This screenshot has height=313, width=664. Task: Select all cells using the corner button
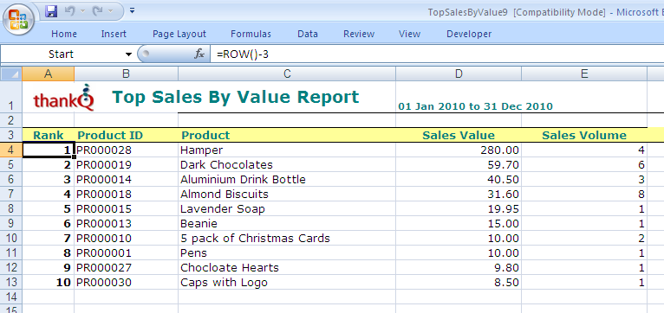click(x=11, y=73)
